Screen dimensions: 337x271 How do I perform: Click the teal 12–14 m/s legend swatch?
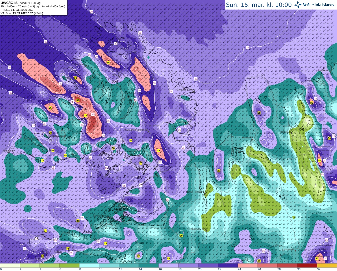129,265
